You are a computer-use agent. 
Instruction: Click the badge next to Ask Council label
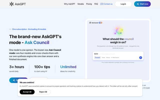(x=100, y=23)
